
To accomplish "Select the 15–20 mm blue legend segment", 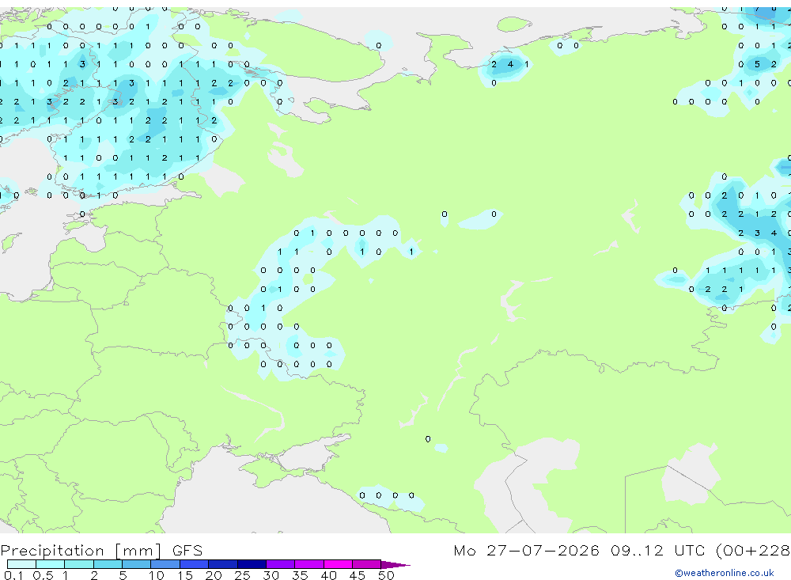I will point(195,564).
